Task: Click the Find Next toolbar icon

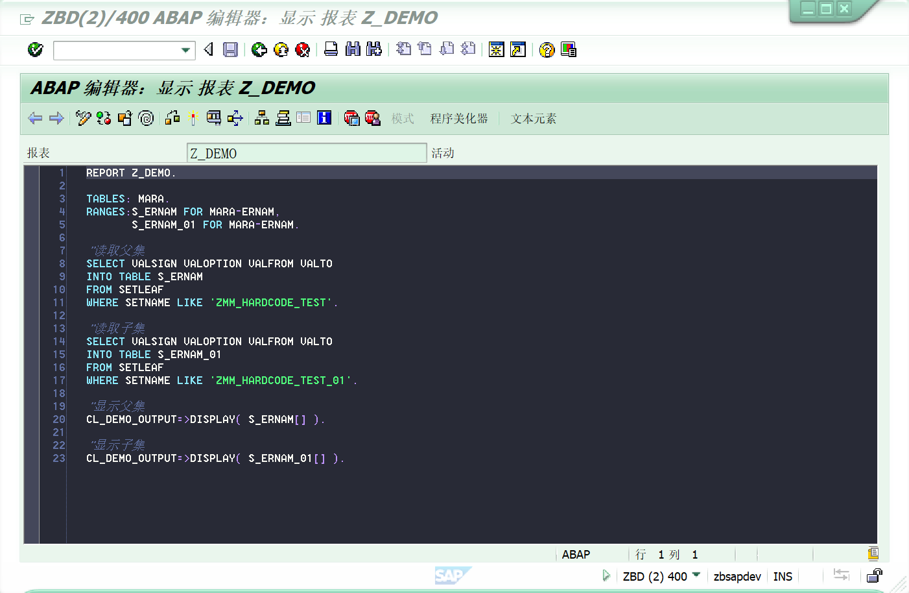Action: [374, 50]
